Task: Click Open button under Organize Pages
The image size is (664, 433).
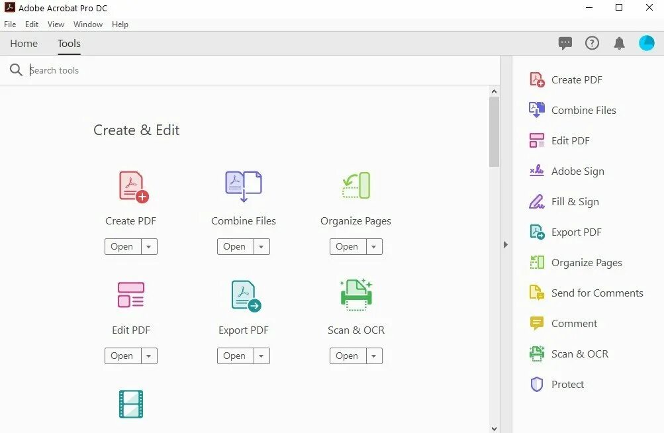Action: pyautogui.click(x=348, y=246)
